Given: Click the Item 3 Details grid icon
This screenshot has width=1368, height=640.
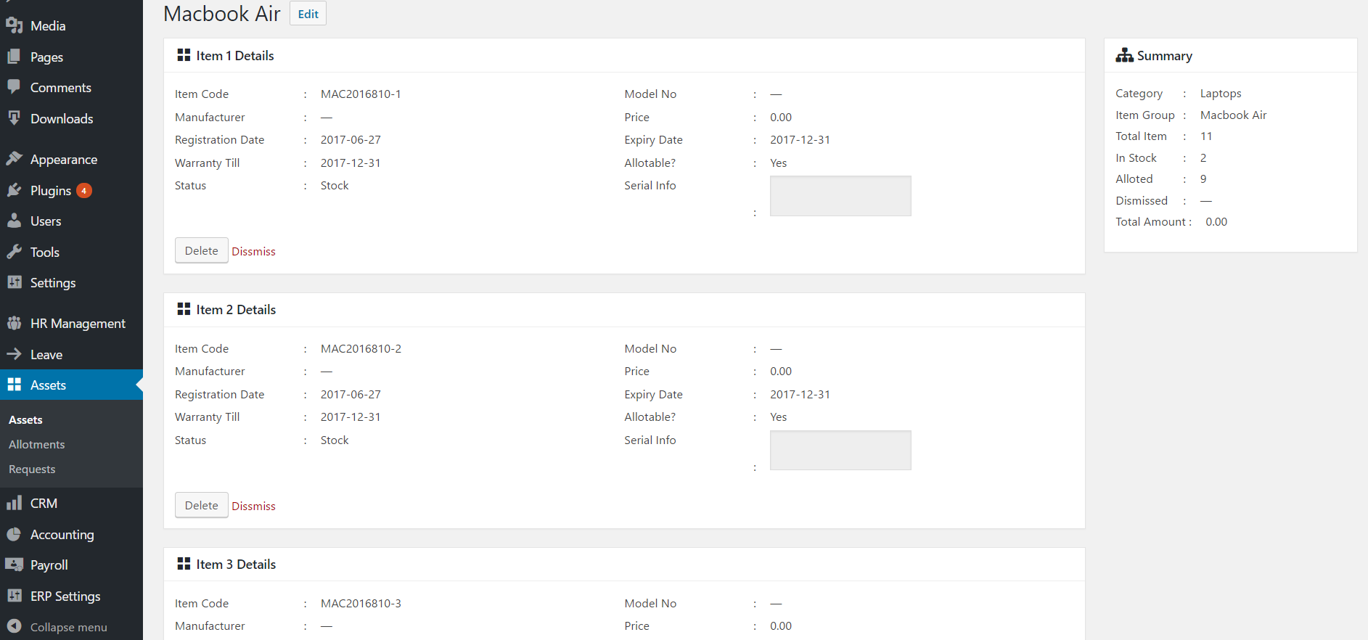Looking at the screenshot, I should coord(184,564).
